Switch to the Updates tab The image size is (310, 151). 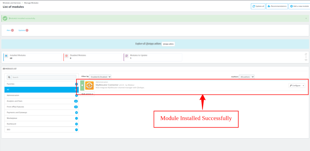23,30
